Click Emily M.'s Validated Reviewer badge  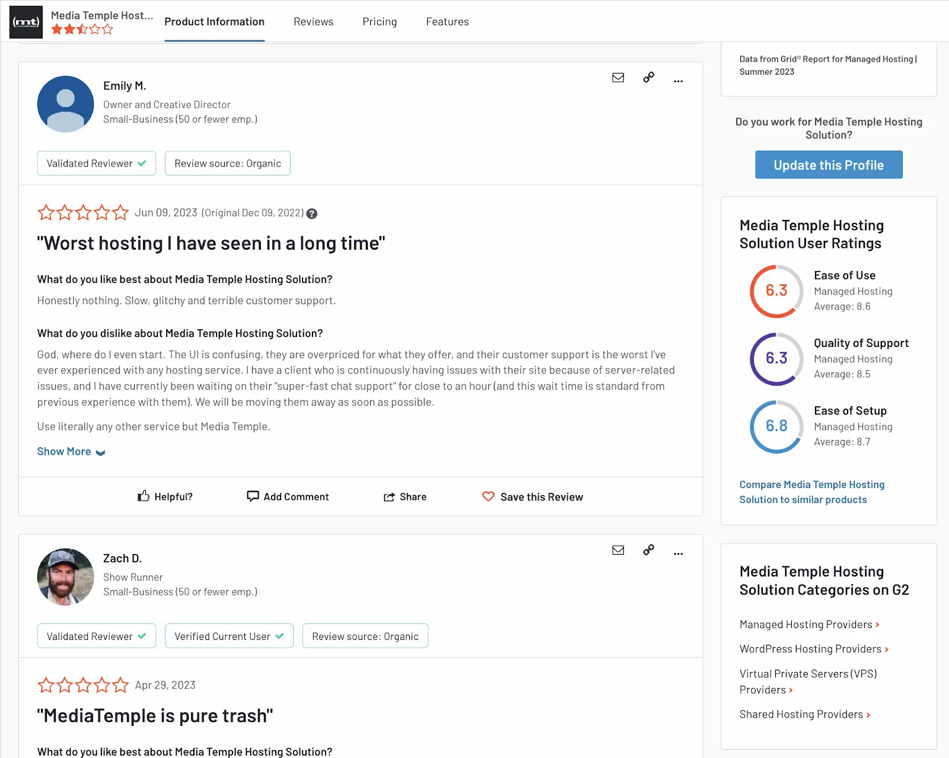tap(97, 163)
